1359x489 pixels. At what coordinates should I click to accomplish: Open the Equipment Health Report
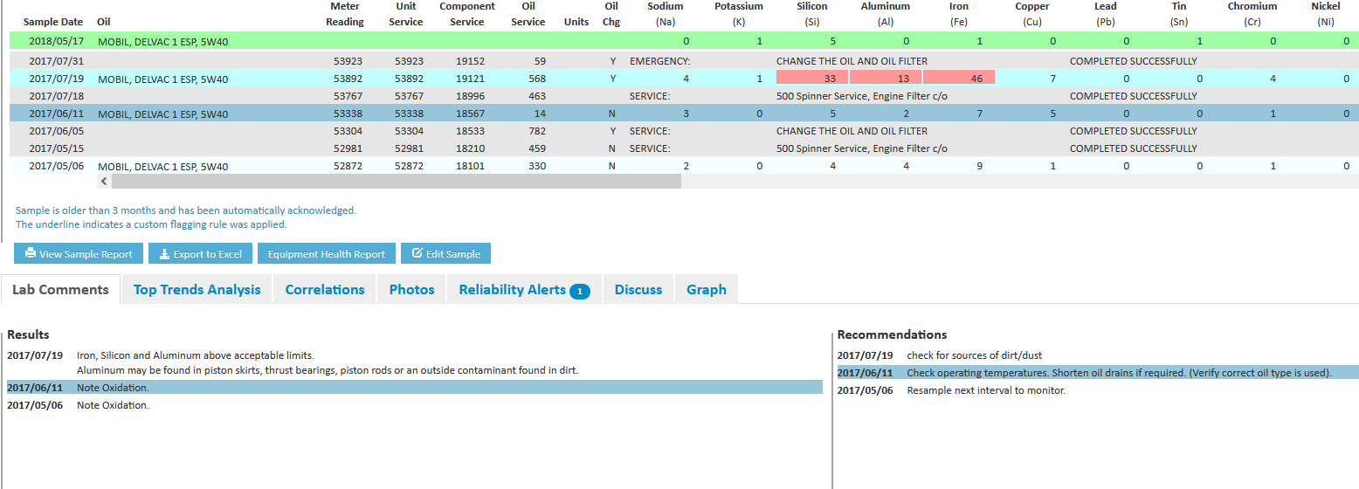pos(326,254)
